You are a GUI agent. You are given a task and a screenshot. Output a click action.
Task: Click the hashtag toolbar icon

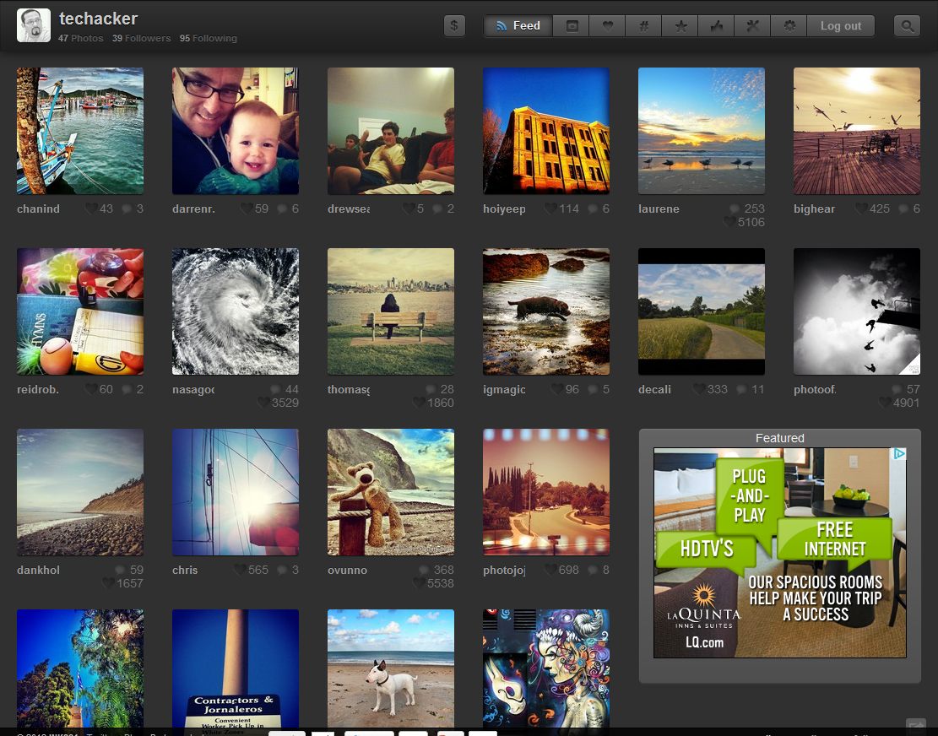coord(643,26)
